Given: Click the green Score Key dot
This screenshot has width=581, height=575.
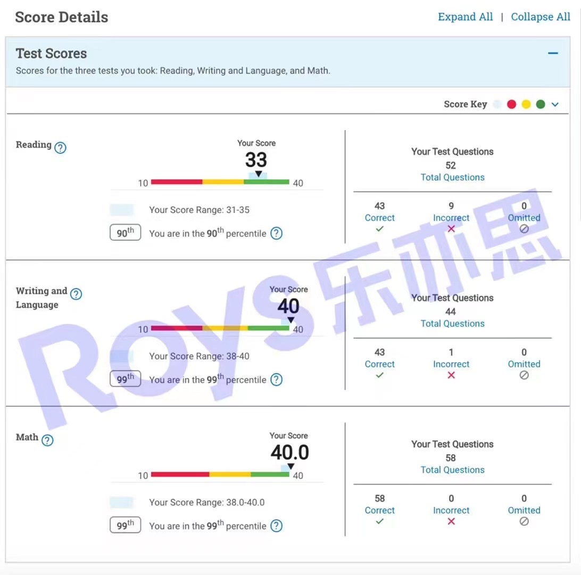Looking at the screenshot, I should 541,104.
